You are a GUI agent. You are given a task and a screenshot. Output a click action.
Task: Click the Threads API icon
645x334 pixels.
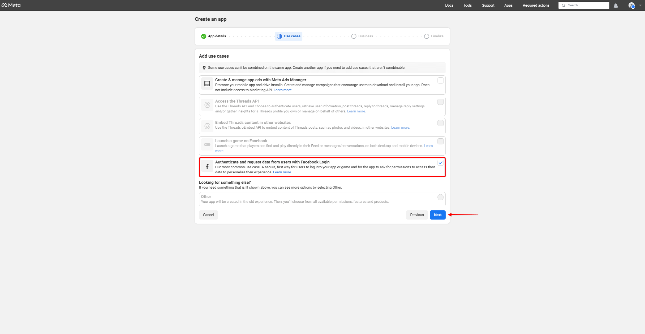coord(207,105)
